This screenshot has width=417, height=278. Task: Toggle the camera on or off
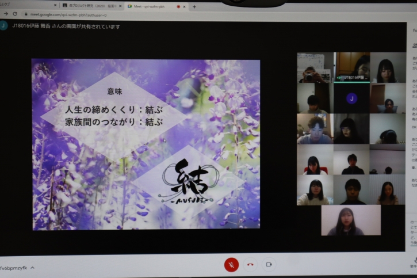coord(269,264)
